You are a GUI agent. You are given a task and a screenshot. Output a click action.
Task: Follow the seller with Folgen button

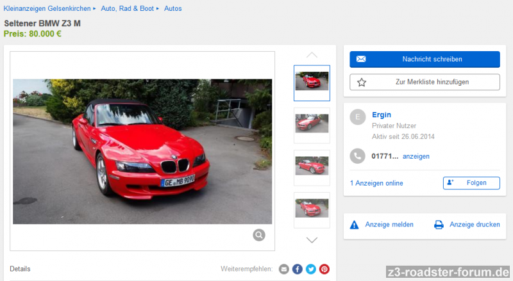(x=471, y=183)
